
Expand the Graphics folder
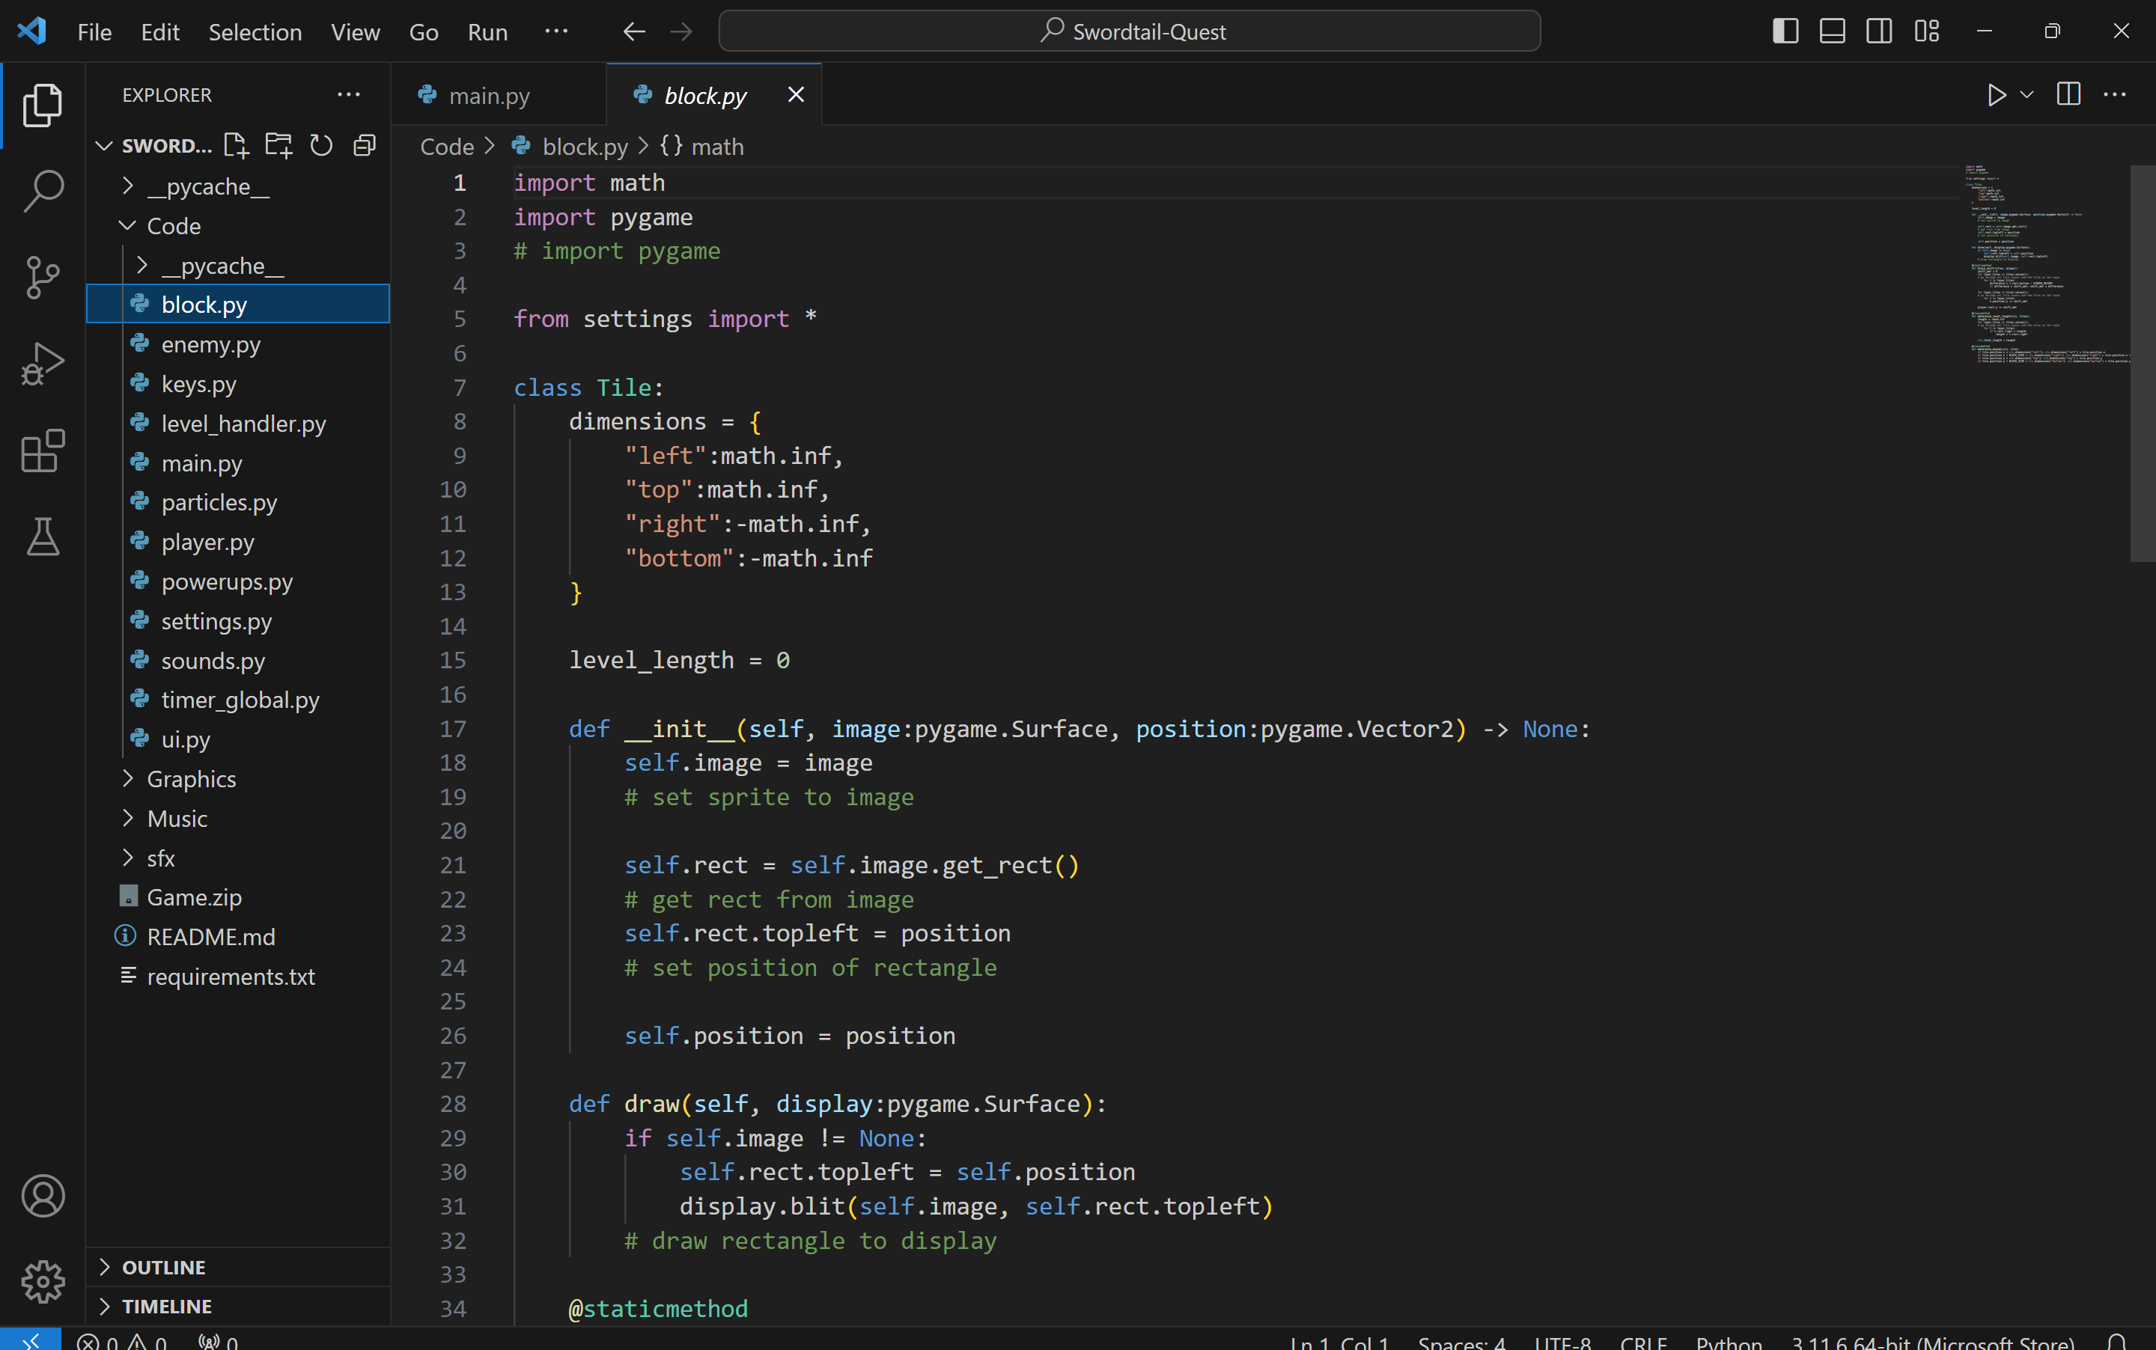(191, 778)
